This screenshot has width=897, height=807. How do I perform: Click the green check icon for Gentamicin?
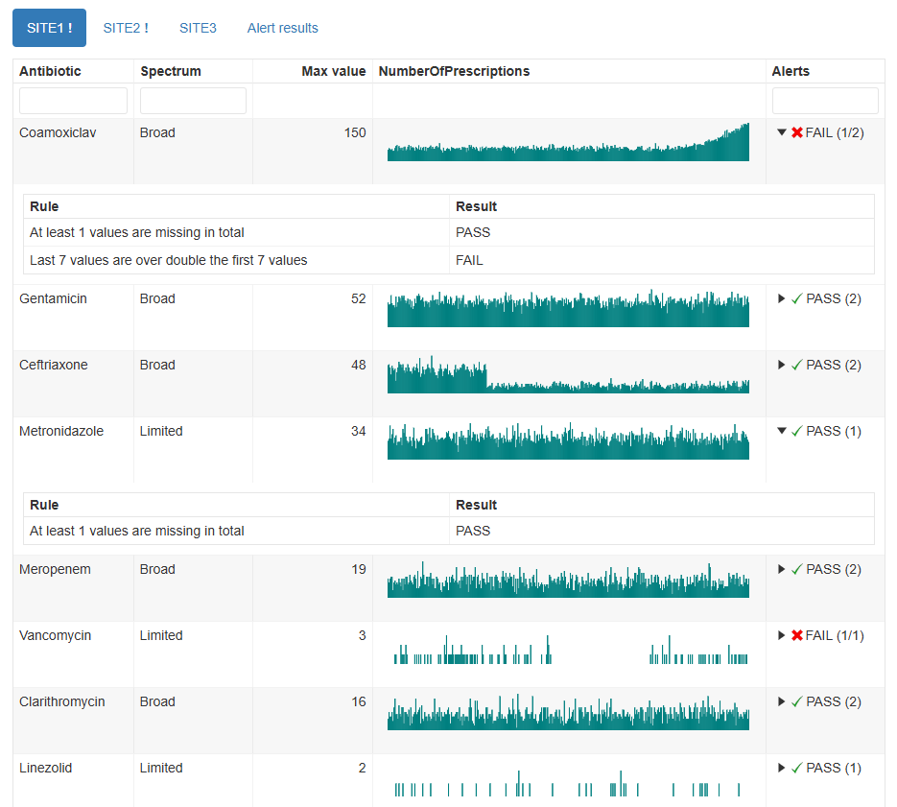(796, 299)
